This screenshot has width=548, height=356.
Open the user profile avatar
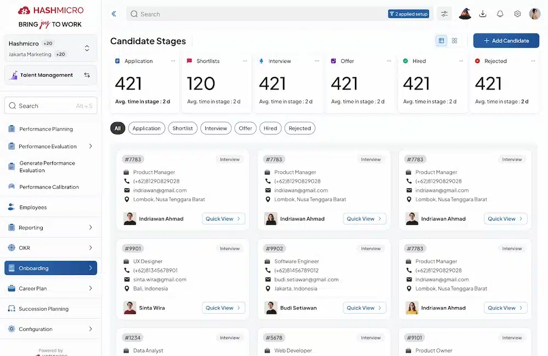click(x=535, y=14)
